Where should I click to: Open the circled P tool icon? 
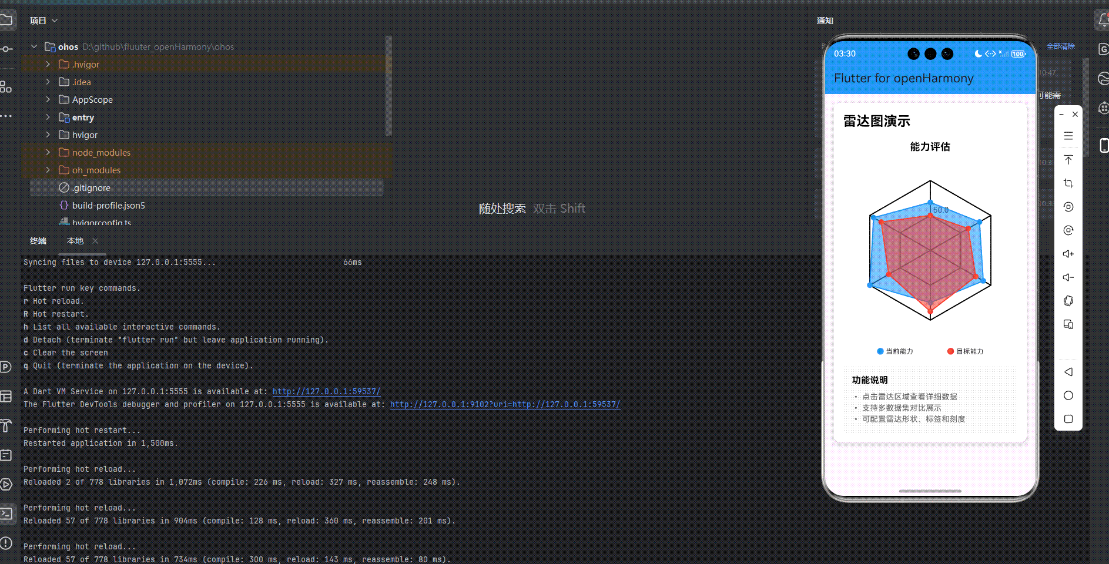pos(6,367)
